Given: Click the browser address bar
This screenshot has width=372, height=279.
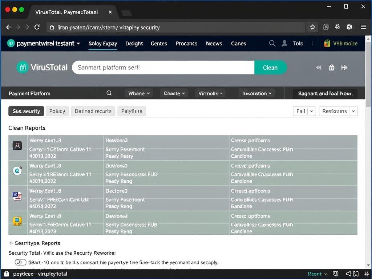Looking at the screenshot, I should point(175,27).
